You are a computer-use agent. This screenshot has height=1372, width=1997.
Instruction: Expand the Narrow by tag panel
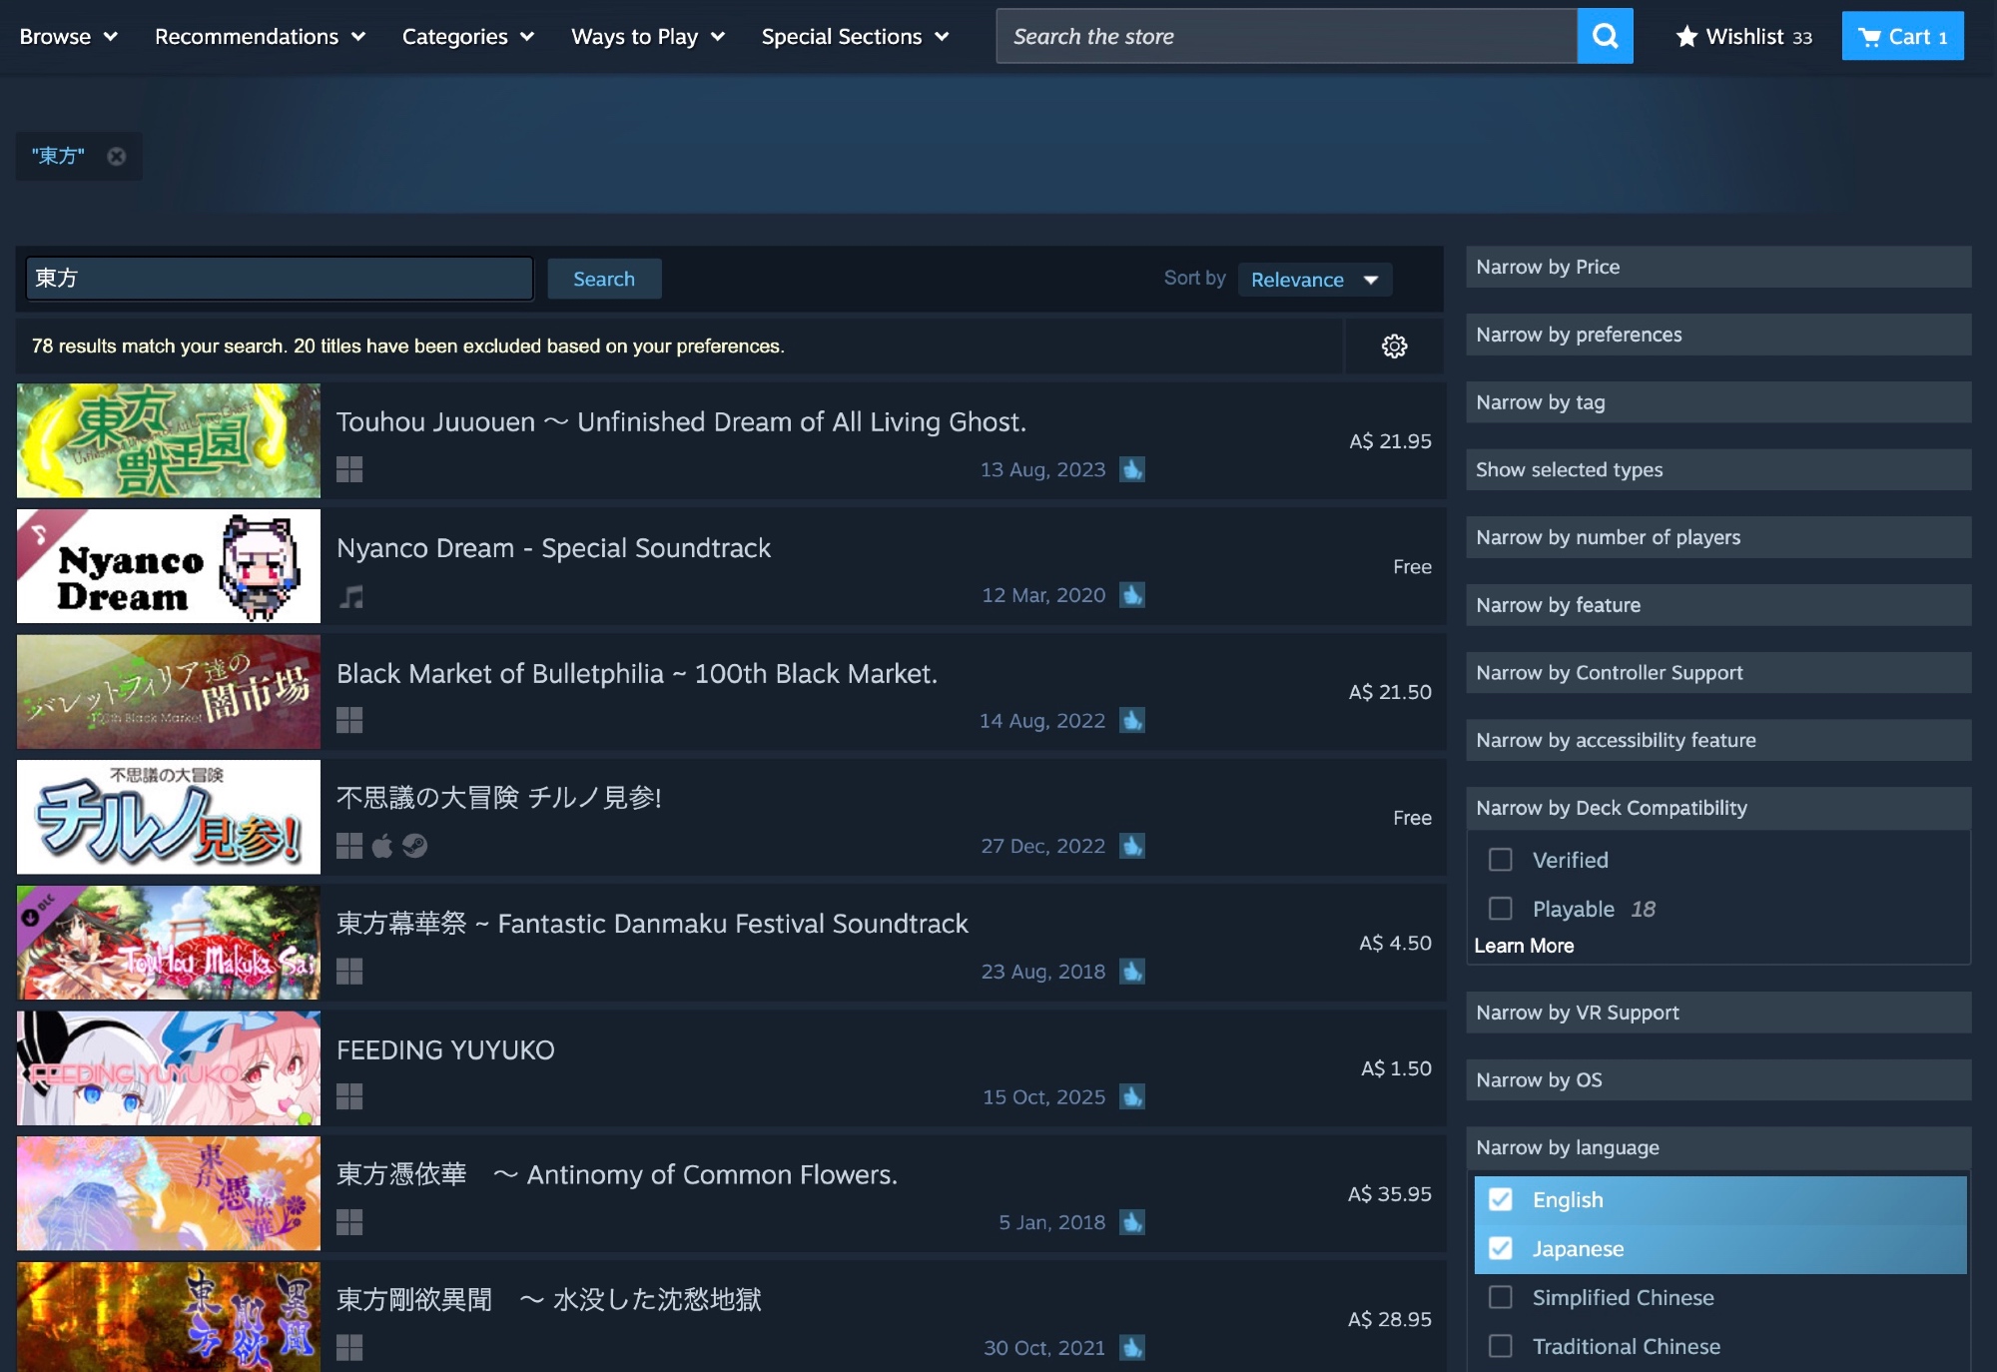tap(1717, 402)
